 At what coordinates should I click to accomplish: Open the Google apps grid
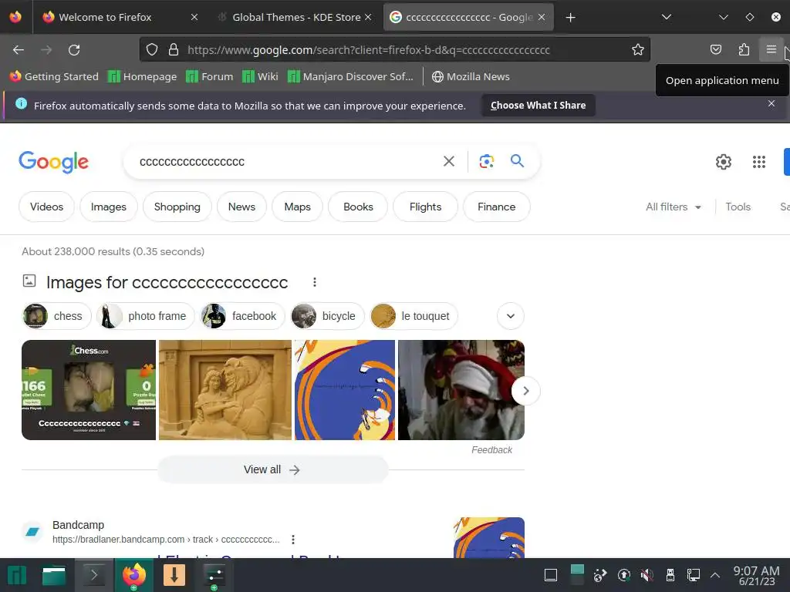(x=759, y=162)
